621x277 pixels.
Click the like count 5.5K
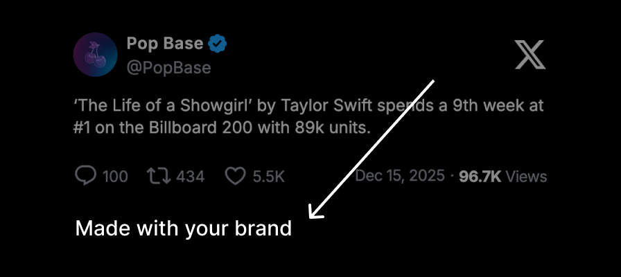268,177
